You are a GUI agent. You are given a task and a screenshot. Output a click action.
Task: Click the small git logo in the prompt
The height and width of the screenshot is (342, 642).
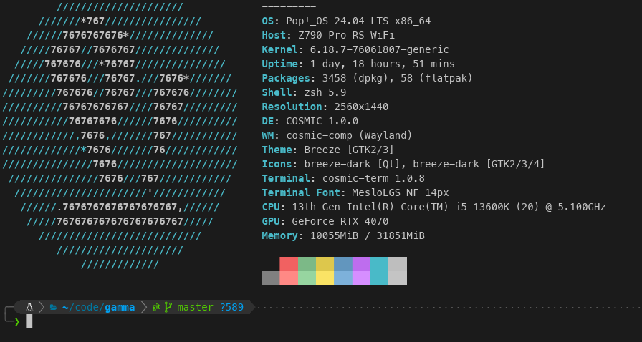pyautogui.click(x=156, y=307)
